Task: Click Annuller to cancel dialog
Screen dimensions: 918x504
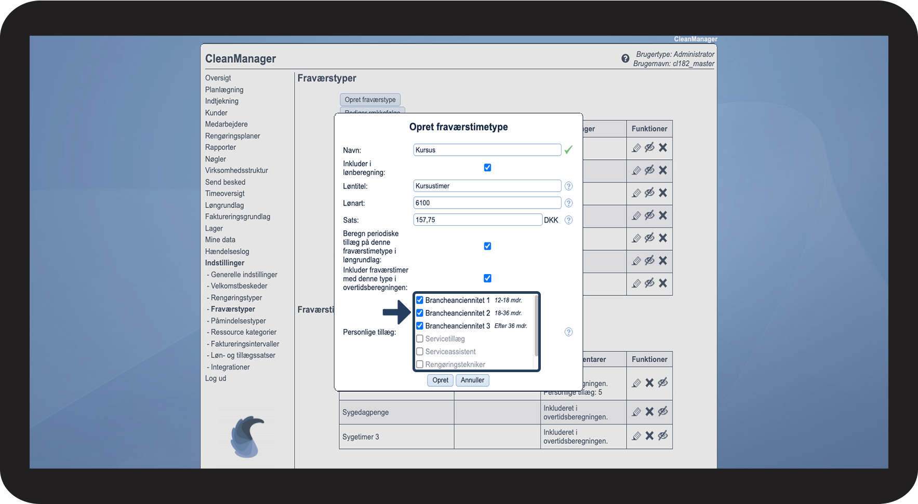Action: 472,380
